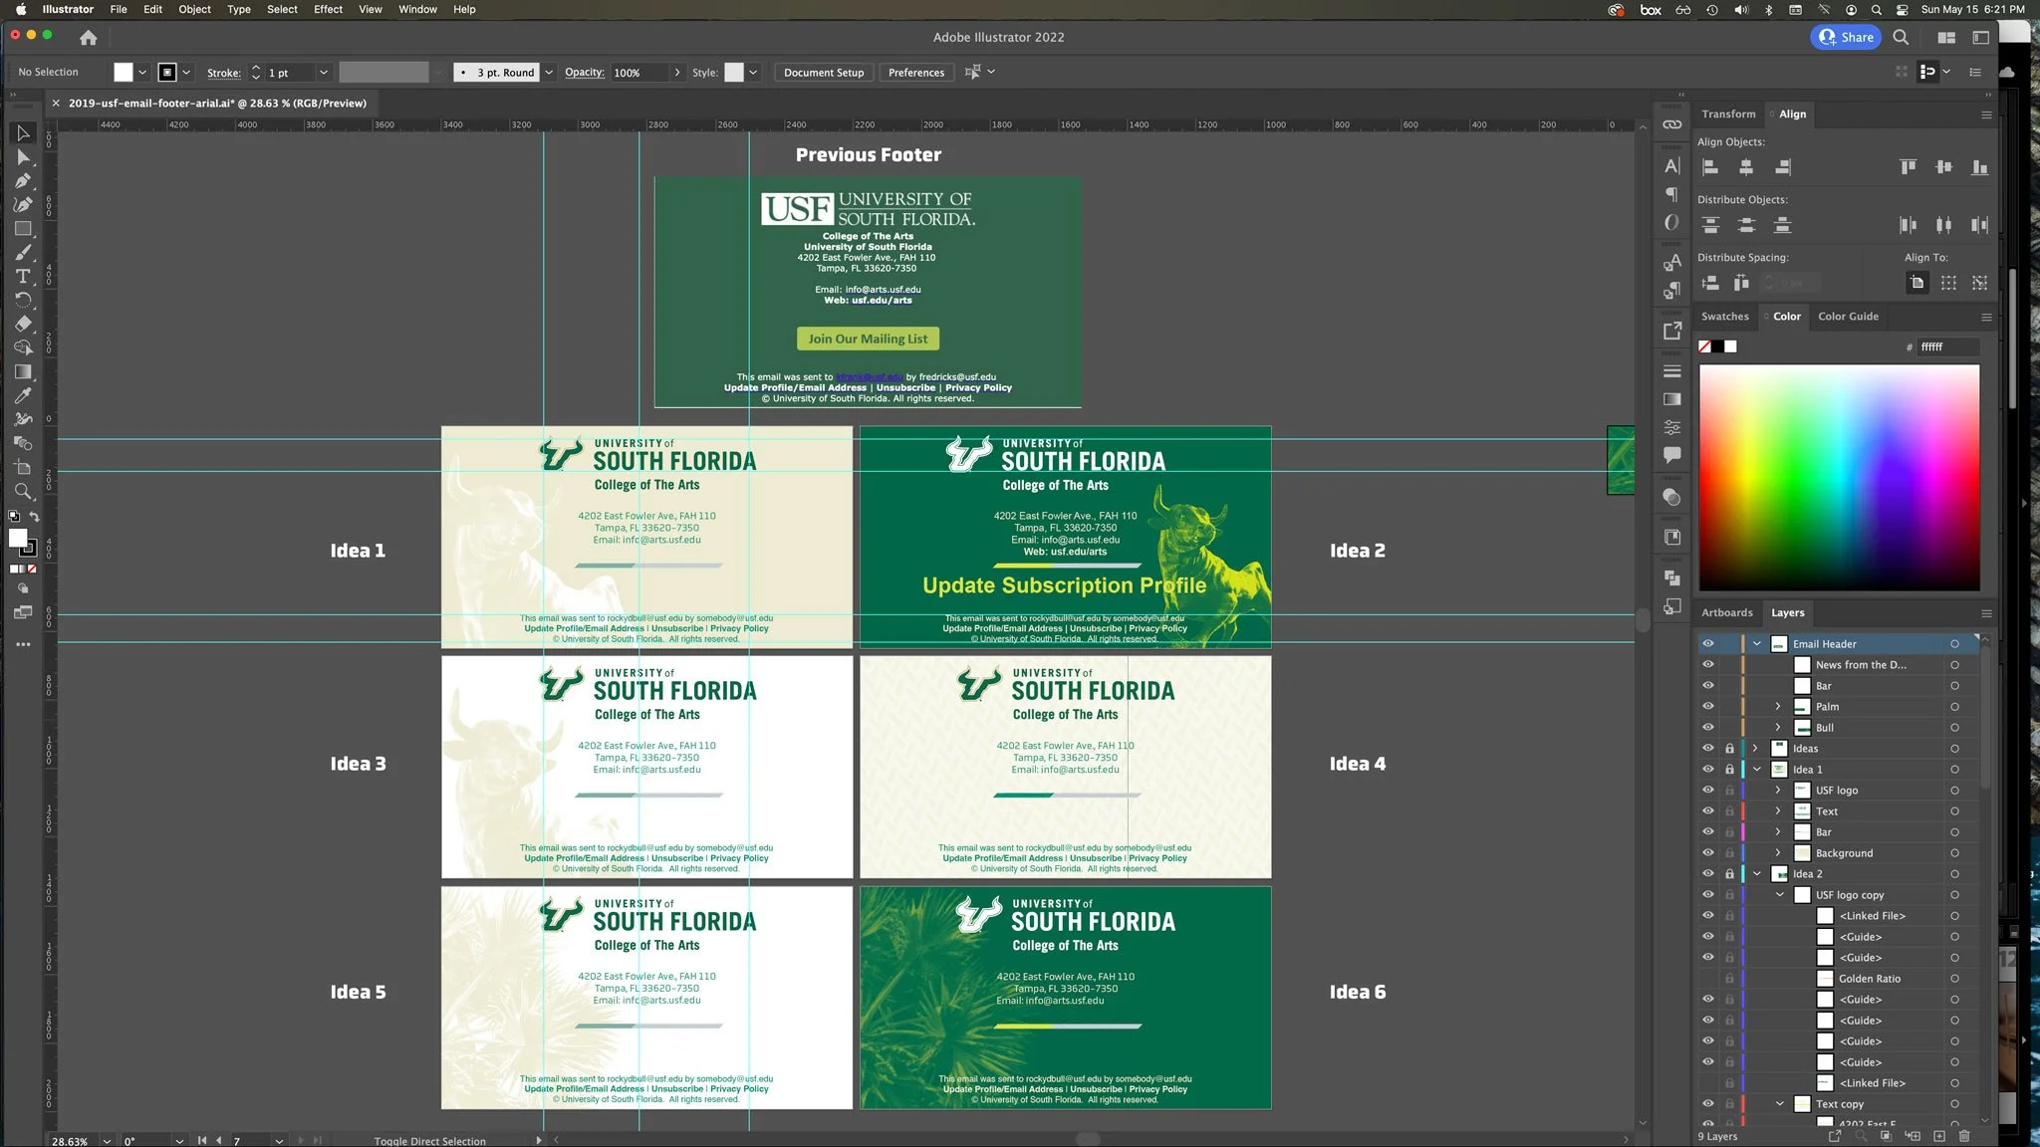This screenshot has height=1147, width=2040.
Task: Toggle lock on Idea 1 layer
Action: point(1729,770)
